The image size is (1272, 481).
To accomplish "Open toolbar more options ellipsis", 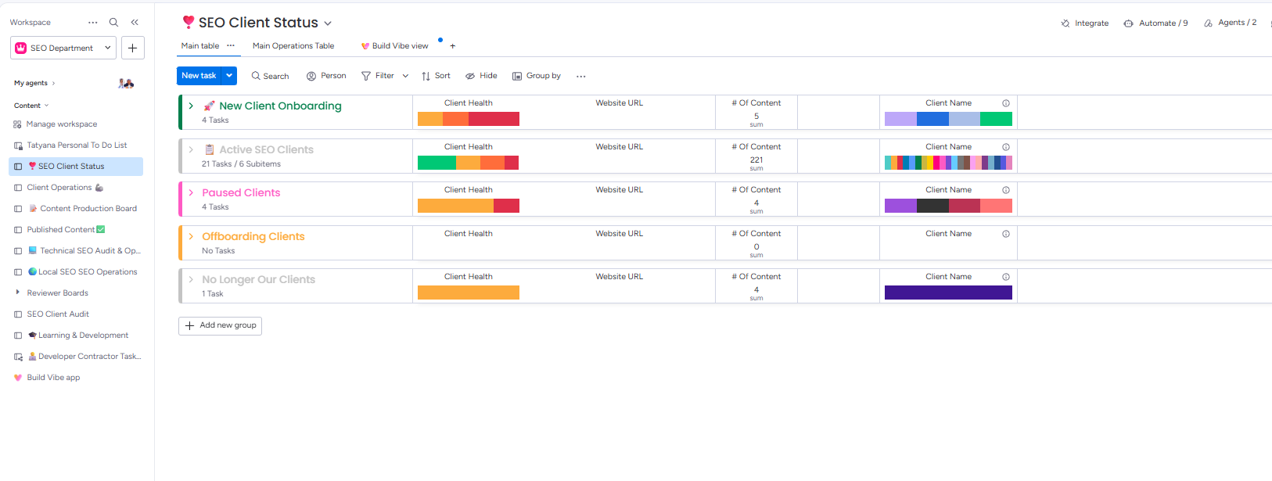I will pos(580,76).
